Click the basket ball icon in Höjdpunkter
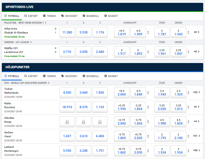205x159 pixels. 105,76
